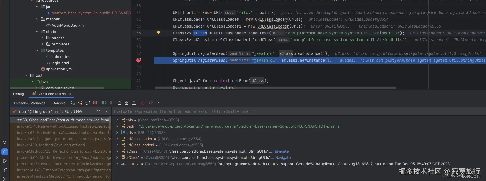The height and width of the screenshot is (181, 486).
Task: Click Navigate link next to aClass1 variable
Action: 283,158
